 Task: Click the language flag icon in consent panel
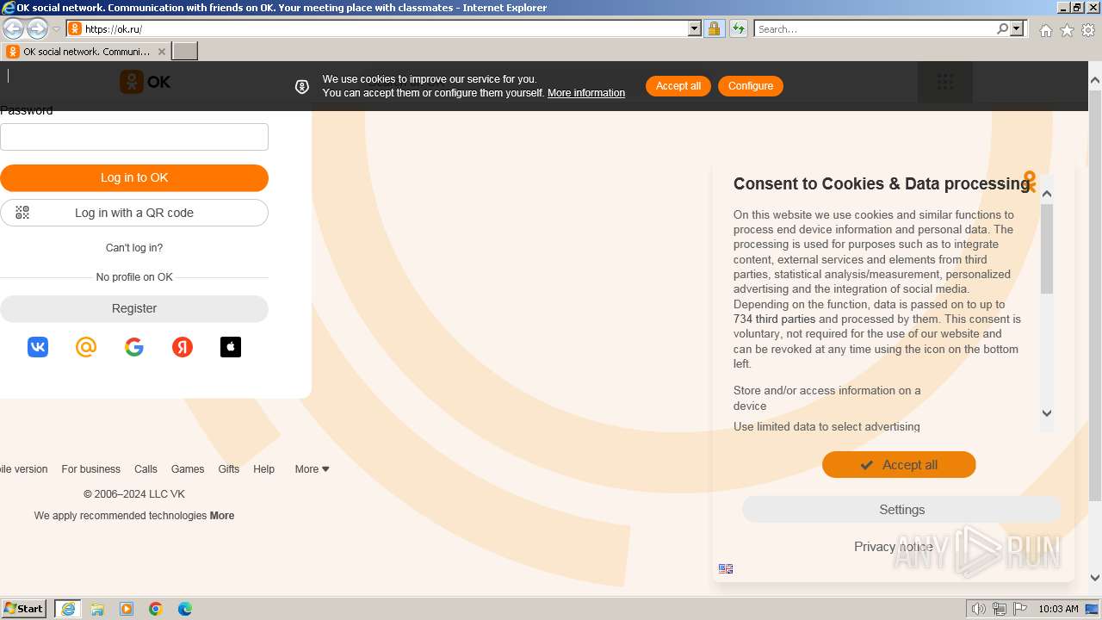point(726,568)
